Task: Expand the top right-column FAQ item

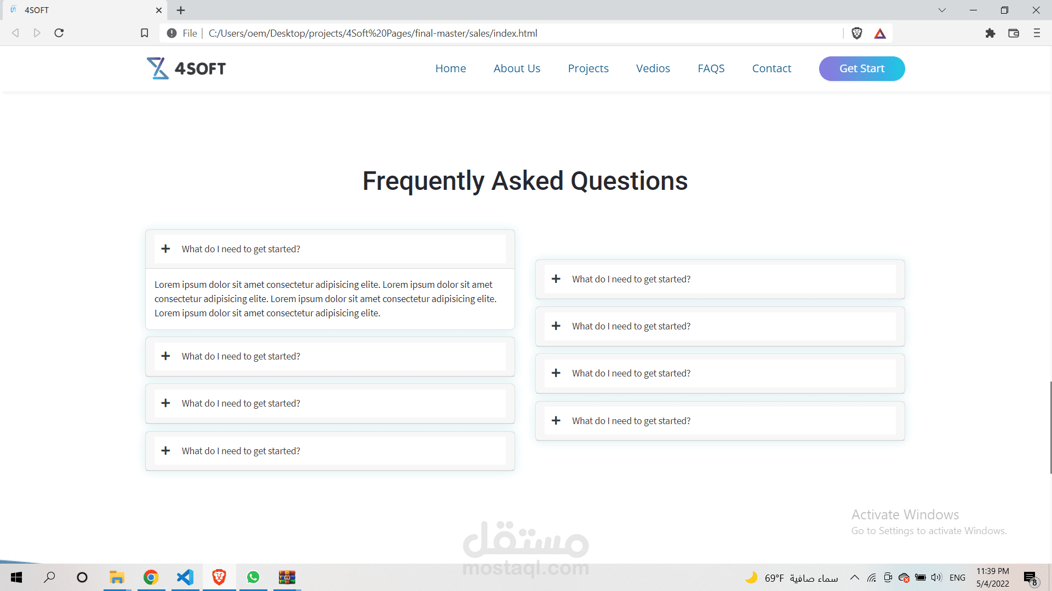Action: (x=631, y=279)
